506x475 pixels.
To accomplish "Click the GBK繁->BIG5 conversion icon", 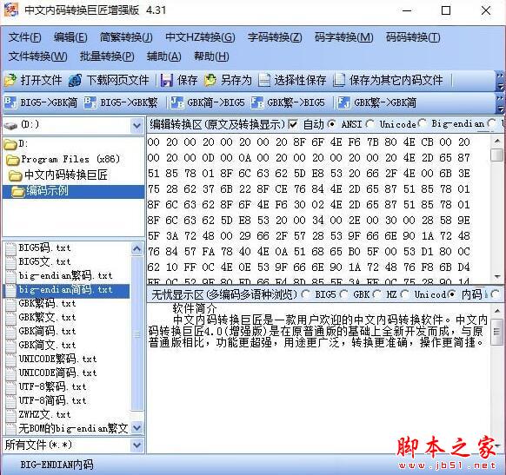I will click(256, 102).
